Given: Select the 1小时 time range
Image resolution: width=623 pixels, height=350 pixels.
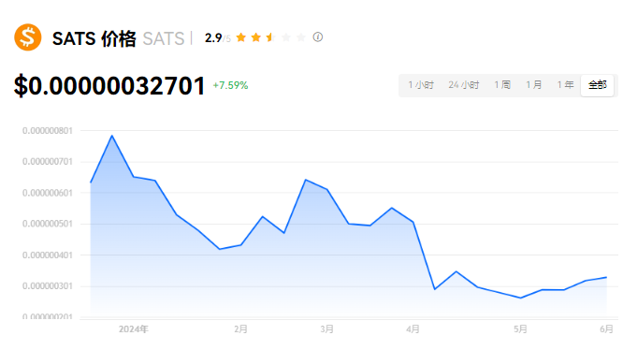Looking at the screenshot, I should (x=421, y=85).
